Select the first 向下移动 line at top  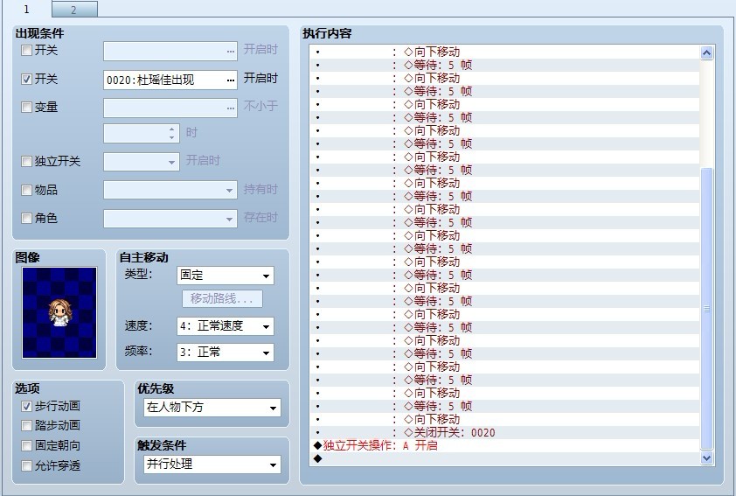pos(504,52)
